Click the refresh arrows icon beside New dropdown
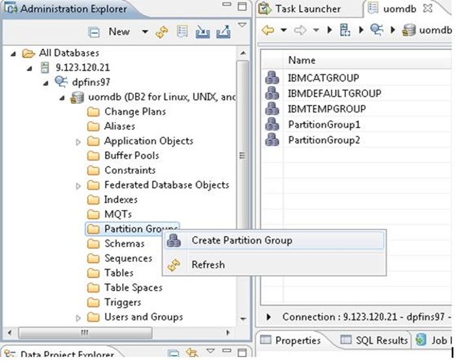This screenshot has height=361, width=455. coord(163,31)
